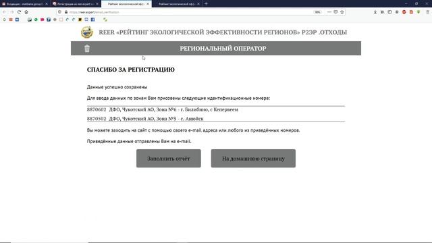
Task: Toggle the sidebar panel icon
Action: pos(389,12)
